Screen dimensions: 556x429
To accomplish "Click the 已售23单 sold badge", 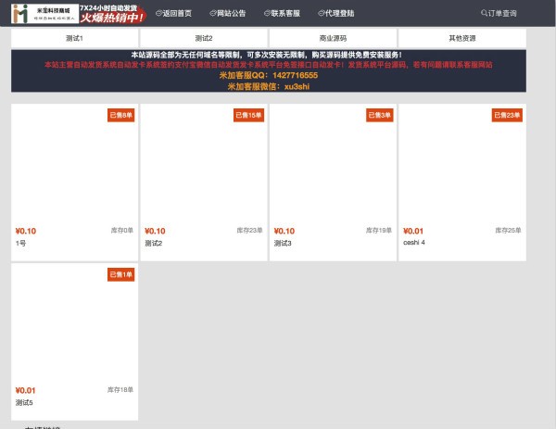I will 507,116.
